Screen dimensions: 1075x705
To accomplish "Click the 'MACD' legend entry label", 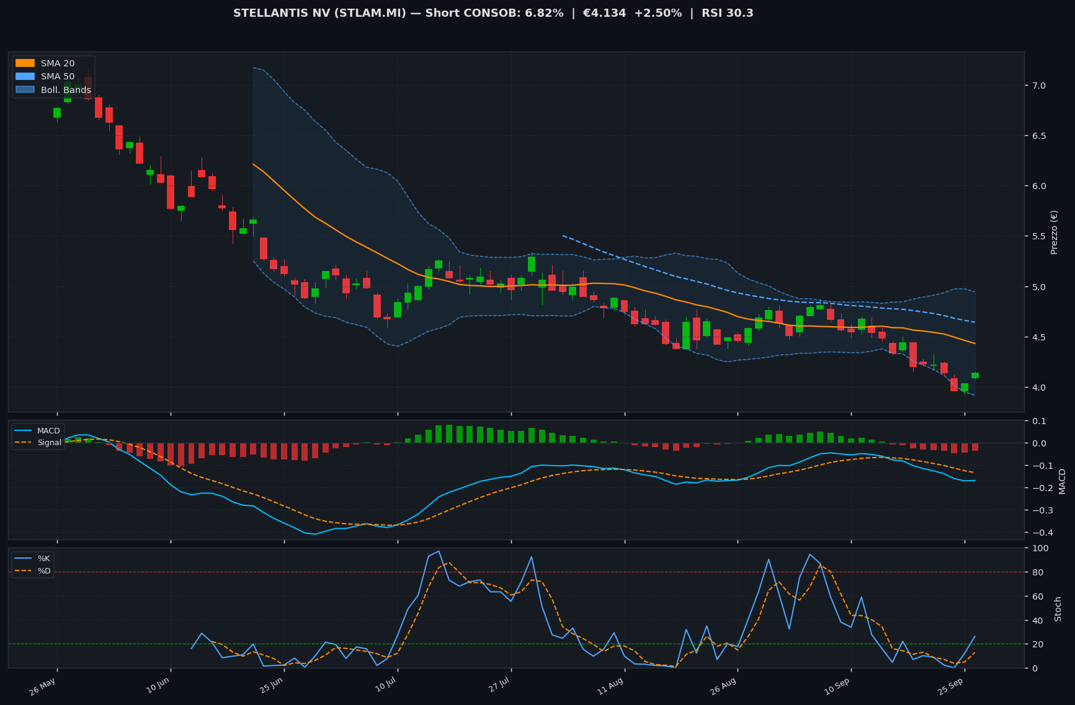I will (x=48, y=431).
